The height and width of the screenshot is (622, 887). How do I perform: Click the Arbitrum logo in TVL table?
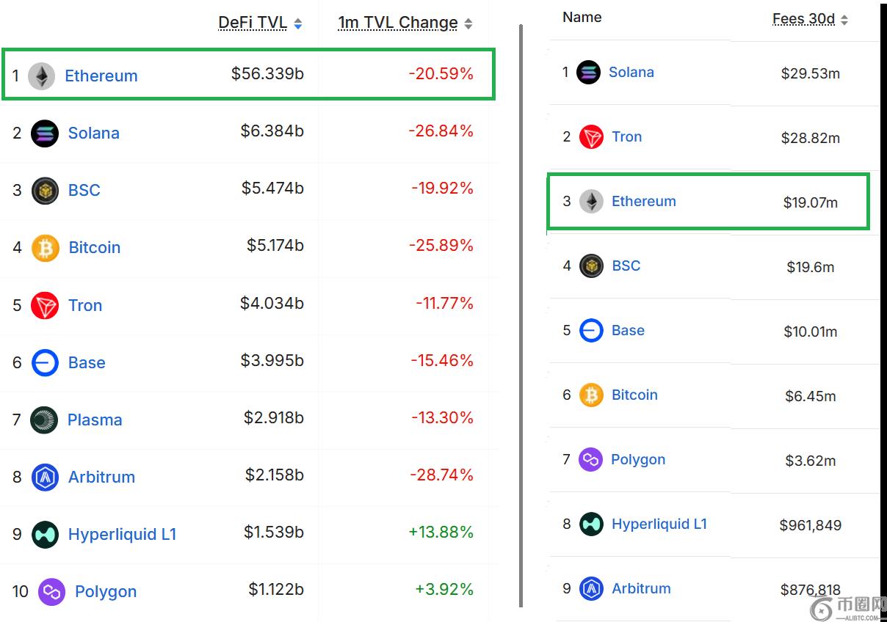[46, 478]
